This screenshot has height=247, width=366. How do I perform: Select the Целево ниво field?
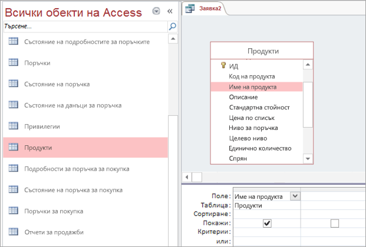(x=257, y=138)
